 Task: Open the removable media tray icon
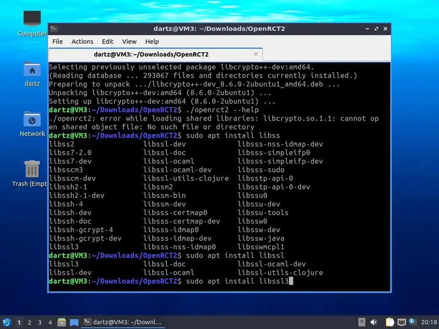(x=361, y=322)
